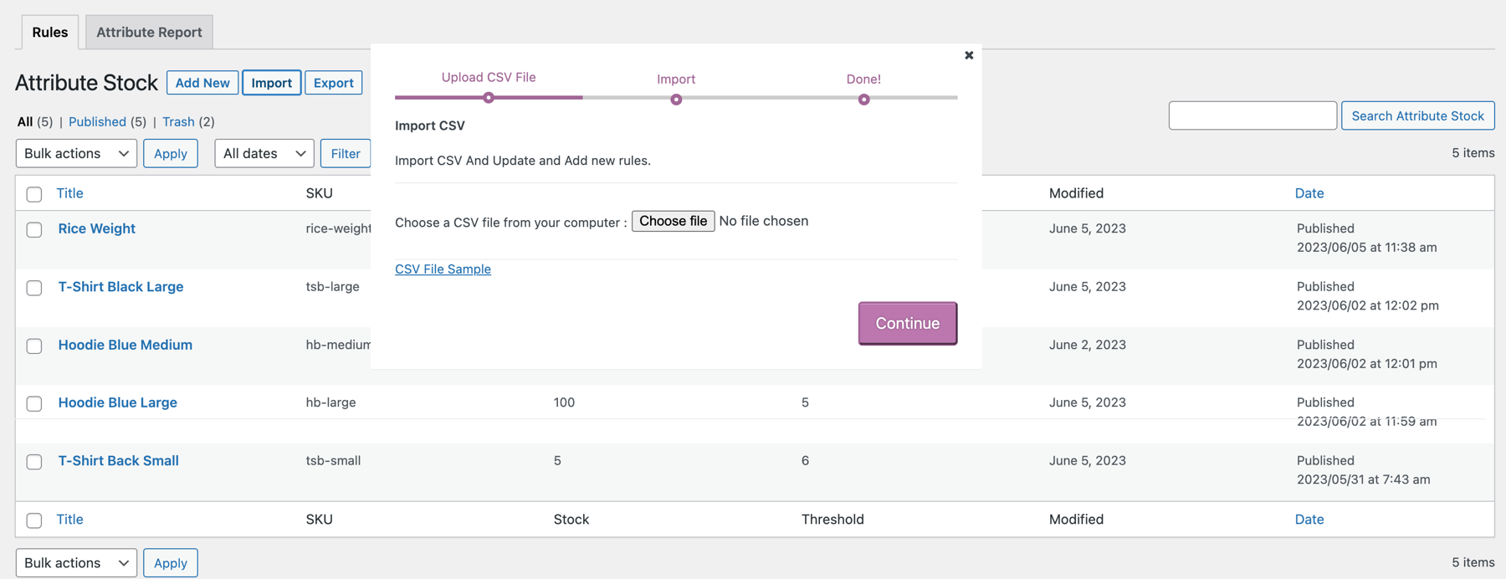Switch to the Rules tab

pyautogui.click(x=49, y=32)
